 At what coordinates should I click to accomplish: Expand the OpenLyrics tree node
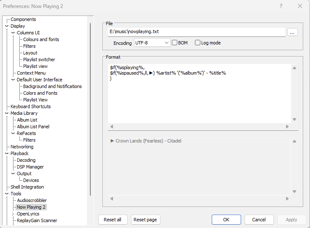coord(13,214)
